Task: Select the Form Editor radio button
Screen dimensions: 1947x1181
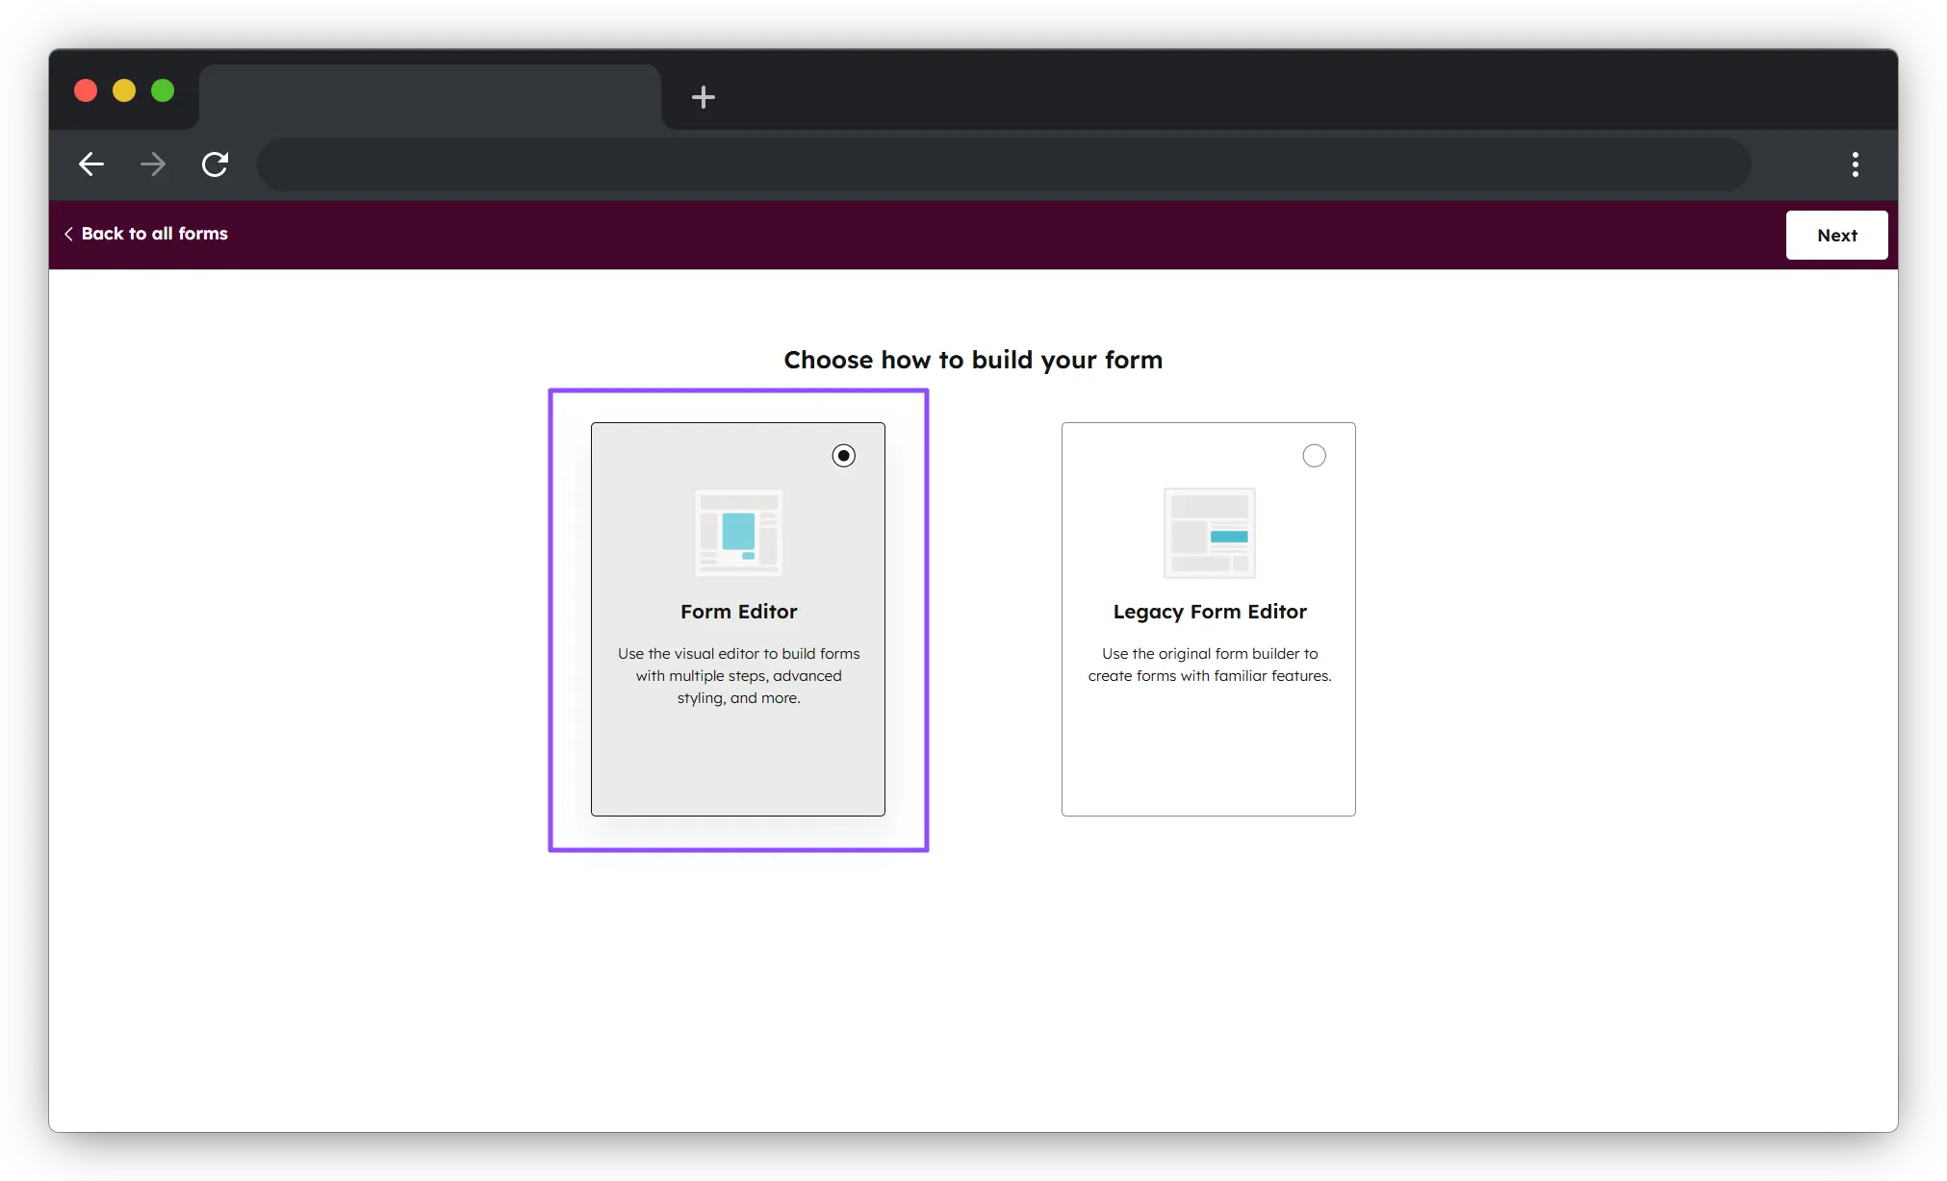Action: pyautogui.click(x=843, y=456)
